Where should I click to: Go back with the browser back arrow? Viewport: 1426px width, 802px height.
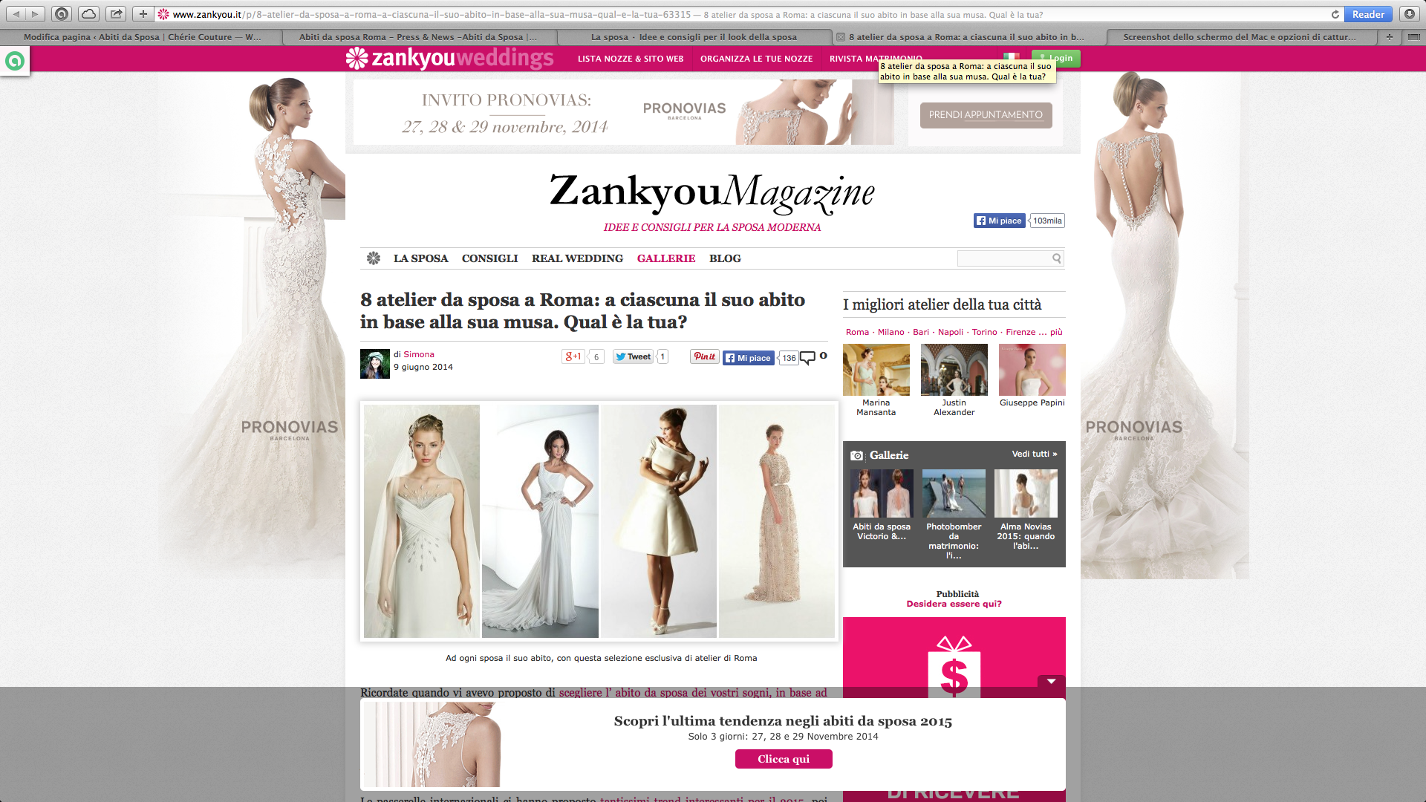(16, 14)
